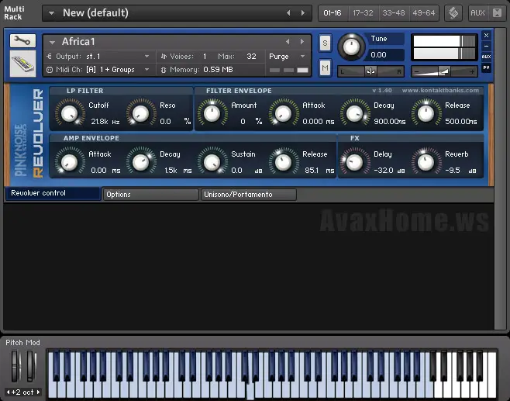Switch to rack page 49-64

(x=424, y=13)
